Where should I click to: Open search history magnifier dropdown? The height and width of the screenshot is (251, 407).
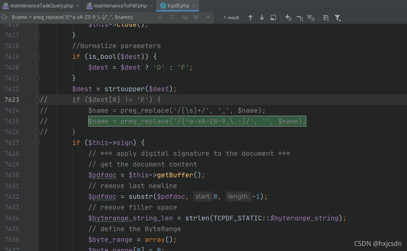click(5, 18)
